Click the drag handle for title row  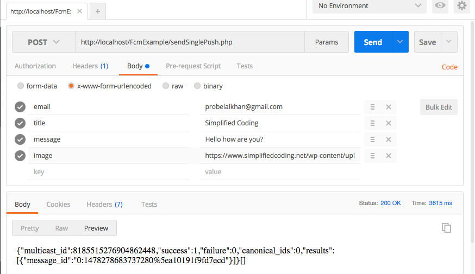(372, 123)
